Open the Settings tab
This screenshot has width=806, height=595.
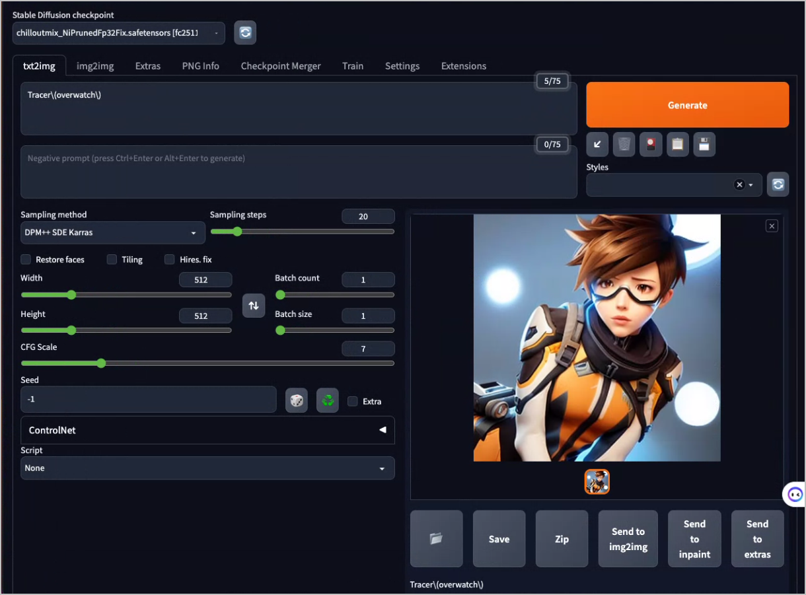(x=402, y=66)
